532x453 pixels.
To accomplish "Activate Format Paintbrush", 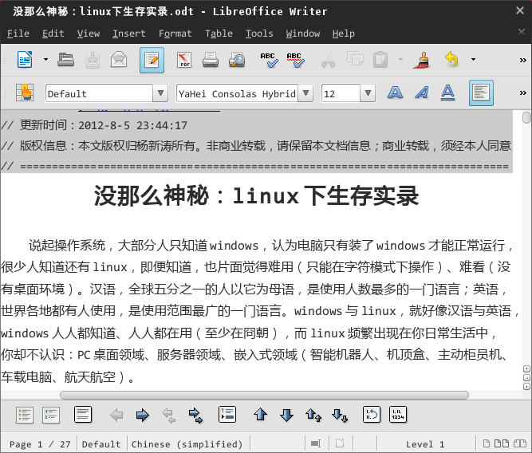I will coord(422,60).
